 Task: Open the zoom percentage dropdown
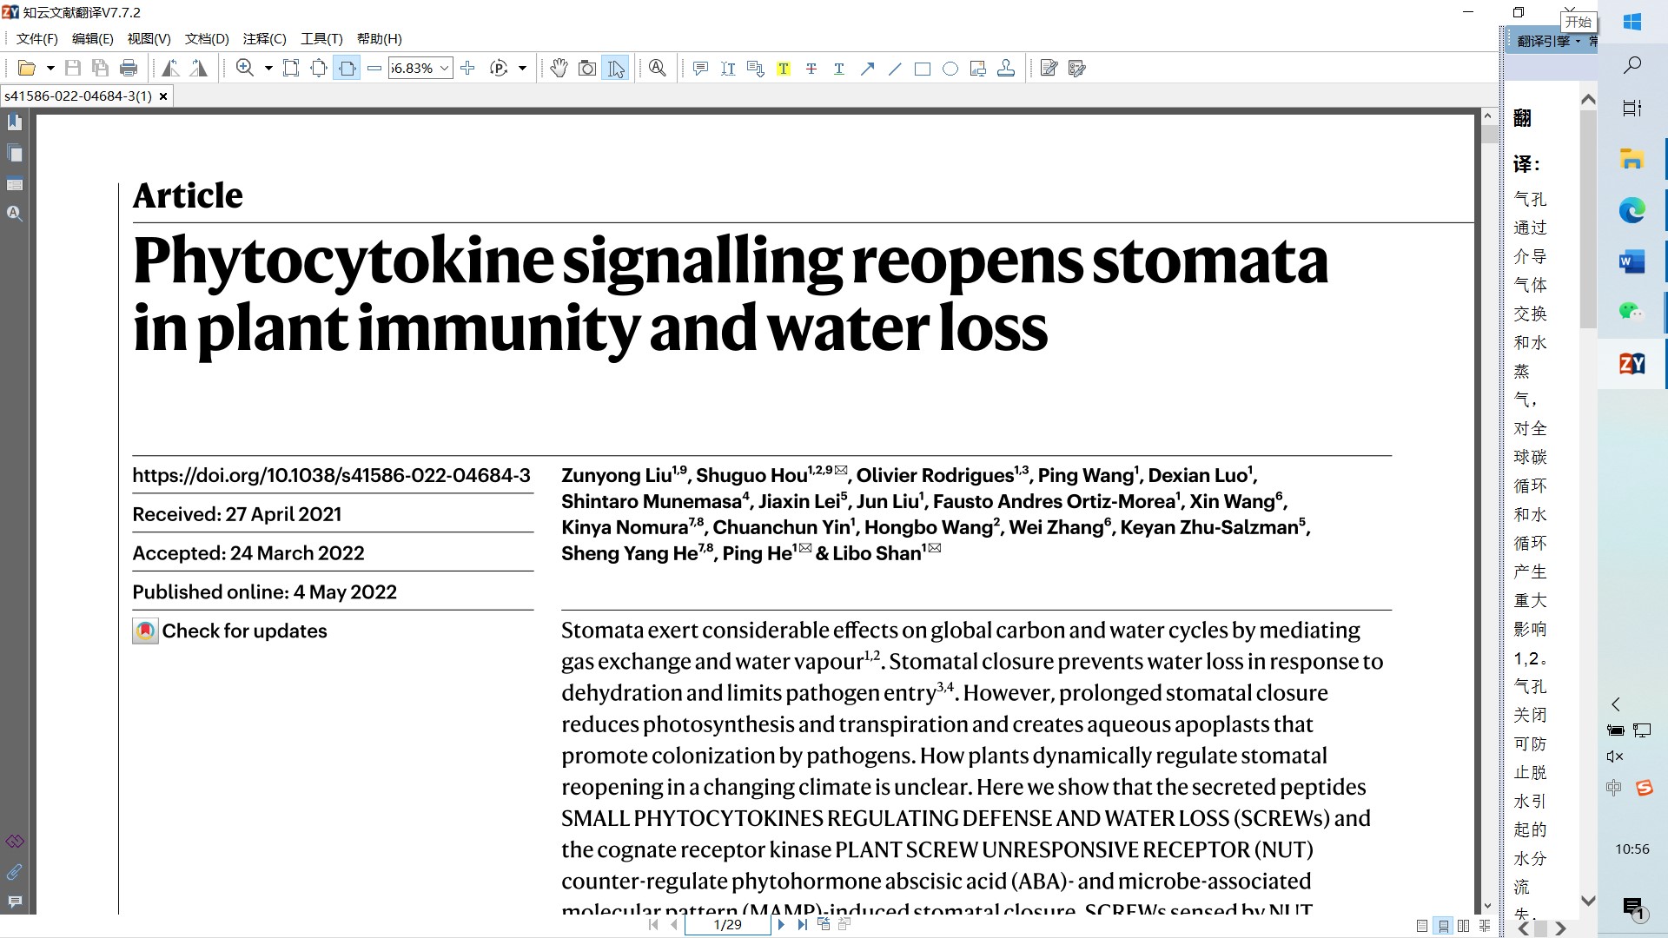[445, 69]
